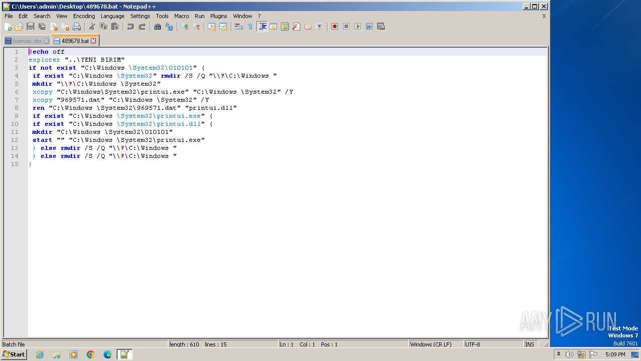This screenshot has height=361, width=641.
Task: Open Find with the binoculars icon
Action: tap(157, 27)
